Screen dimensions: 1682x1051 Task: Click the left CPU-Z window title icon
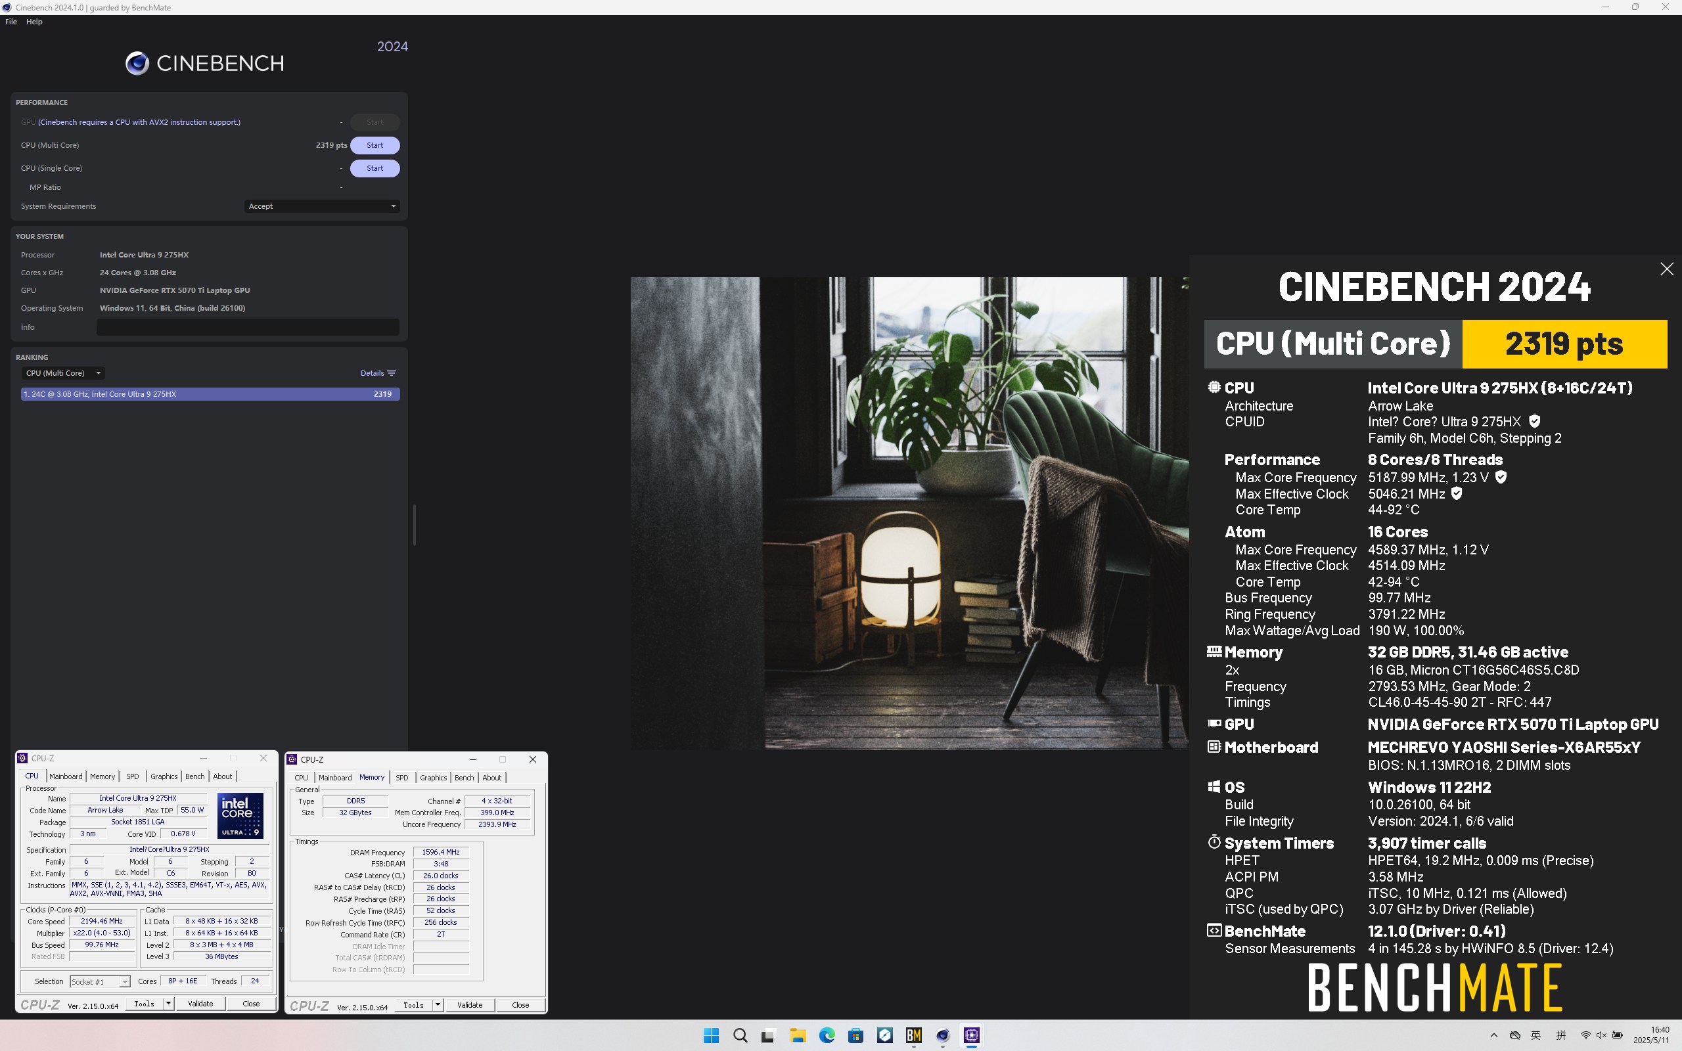pos(22,758)
